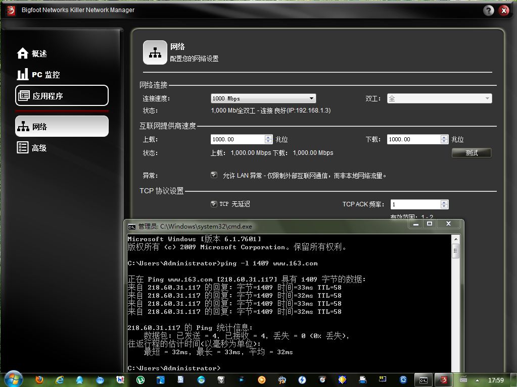Click the network topology icon beside 网络 heading

pos(155,52)
